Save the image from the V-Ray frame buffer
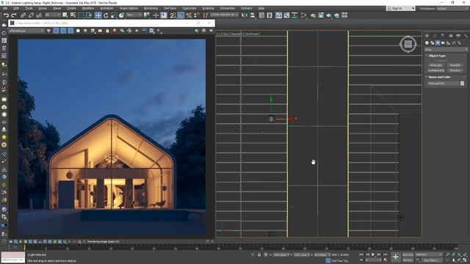The width and height of the screenshot is (470, 264). pyautogui.click(x=93, y=31)
